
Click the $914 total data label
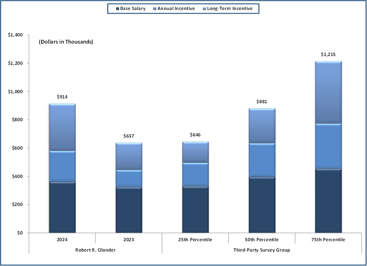(62, 97)
